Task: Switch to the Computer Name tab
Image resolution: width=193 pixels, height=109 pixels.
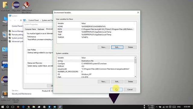Action: 30,29
